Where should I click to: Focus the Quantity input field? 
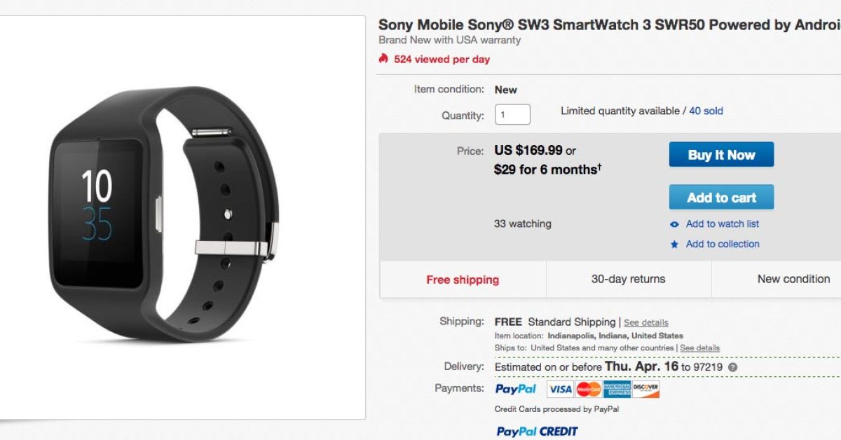(512, 114)
